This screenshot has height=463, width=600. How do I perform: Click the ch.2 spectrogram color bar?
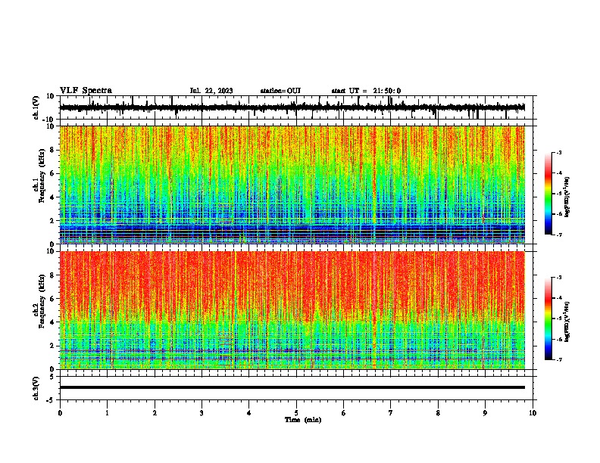pos(548,319)
